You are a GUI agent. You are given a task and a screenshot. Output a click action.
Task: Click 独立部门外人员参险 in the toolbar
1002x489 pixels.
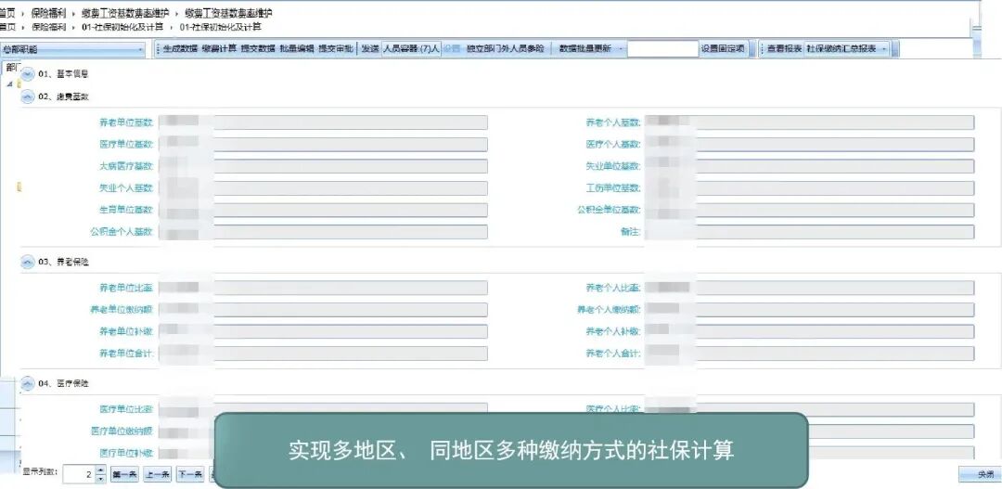(506, 48)
